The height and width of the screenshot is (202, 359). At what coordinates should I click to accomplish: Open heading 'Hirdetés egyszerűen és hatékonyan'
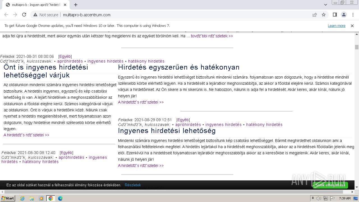pos(179,67)
